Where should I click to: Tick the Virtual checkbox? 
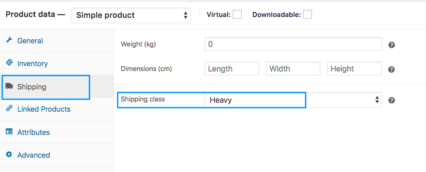pos(237,14)
